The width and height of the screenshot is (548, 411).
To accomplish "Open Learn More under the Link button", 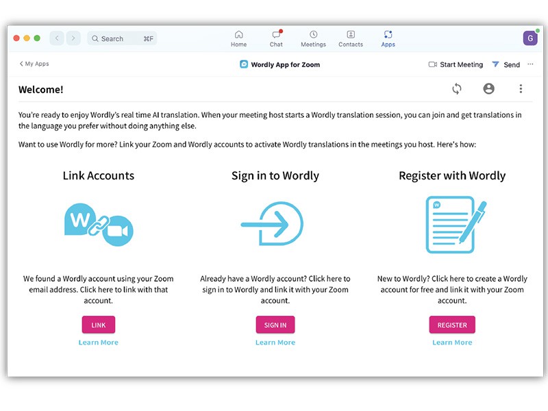I will [x=99, y=342].
